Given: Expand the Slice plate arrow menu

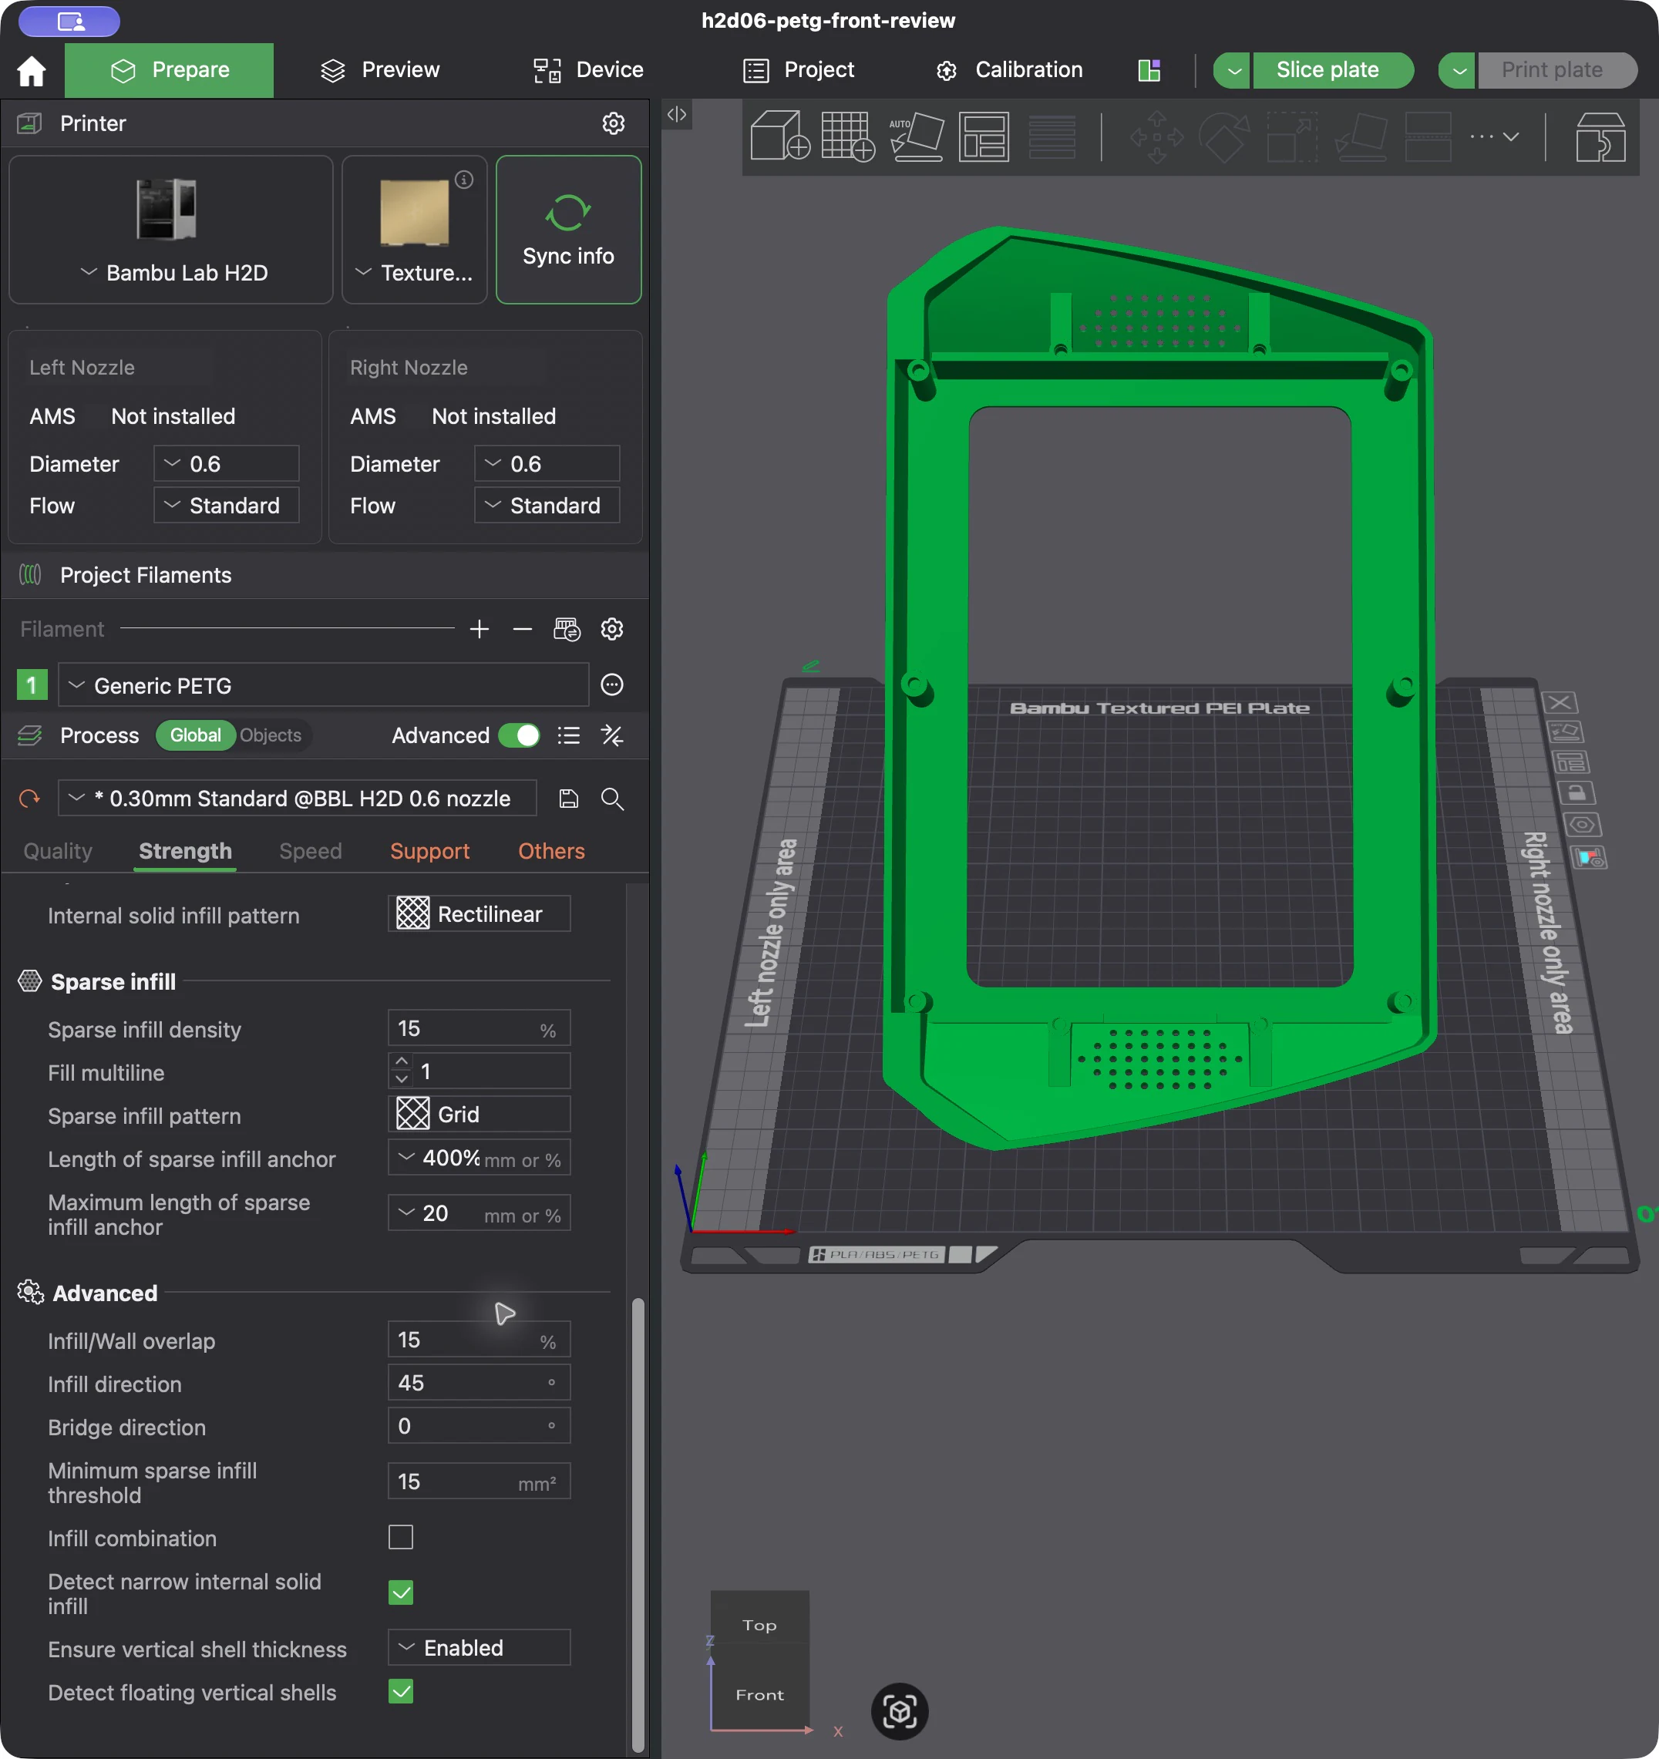Looking at the screenshot, I should coord(1232,70).
